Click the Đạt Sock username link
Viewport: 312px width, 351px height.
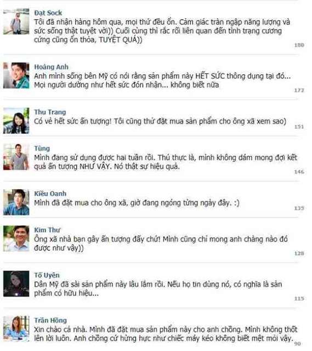tap(48, 13)
